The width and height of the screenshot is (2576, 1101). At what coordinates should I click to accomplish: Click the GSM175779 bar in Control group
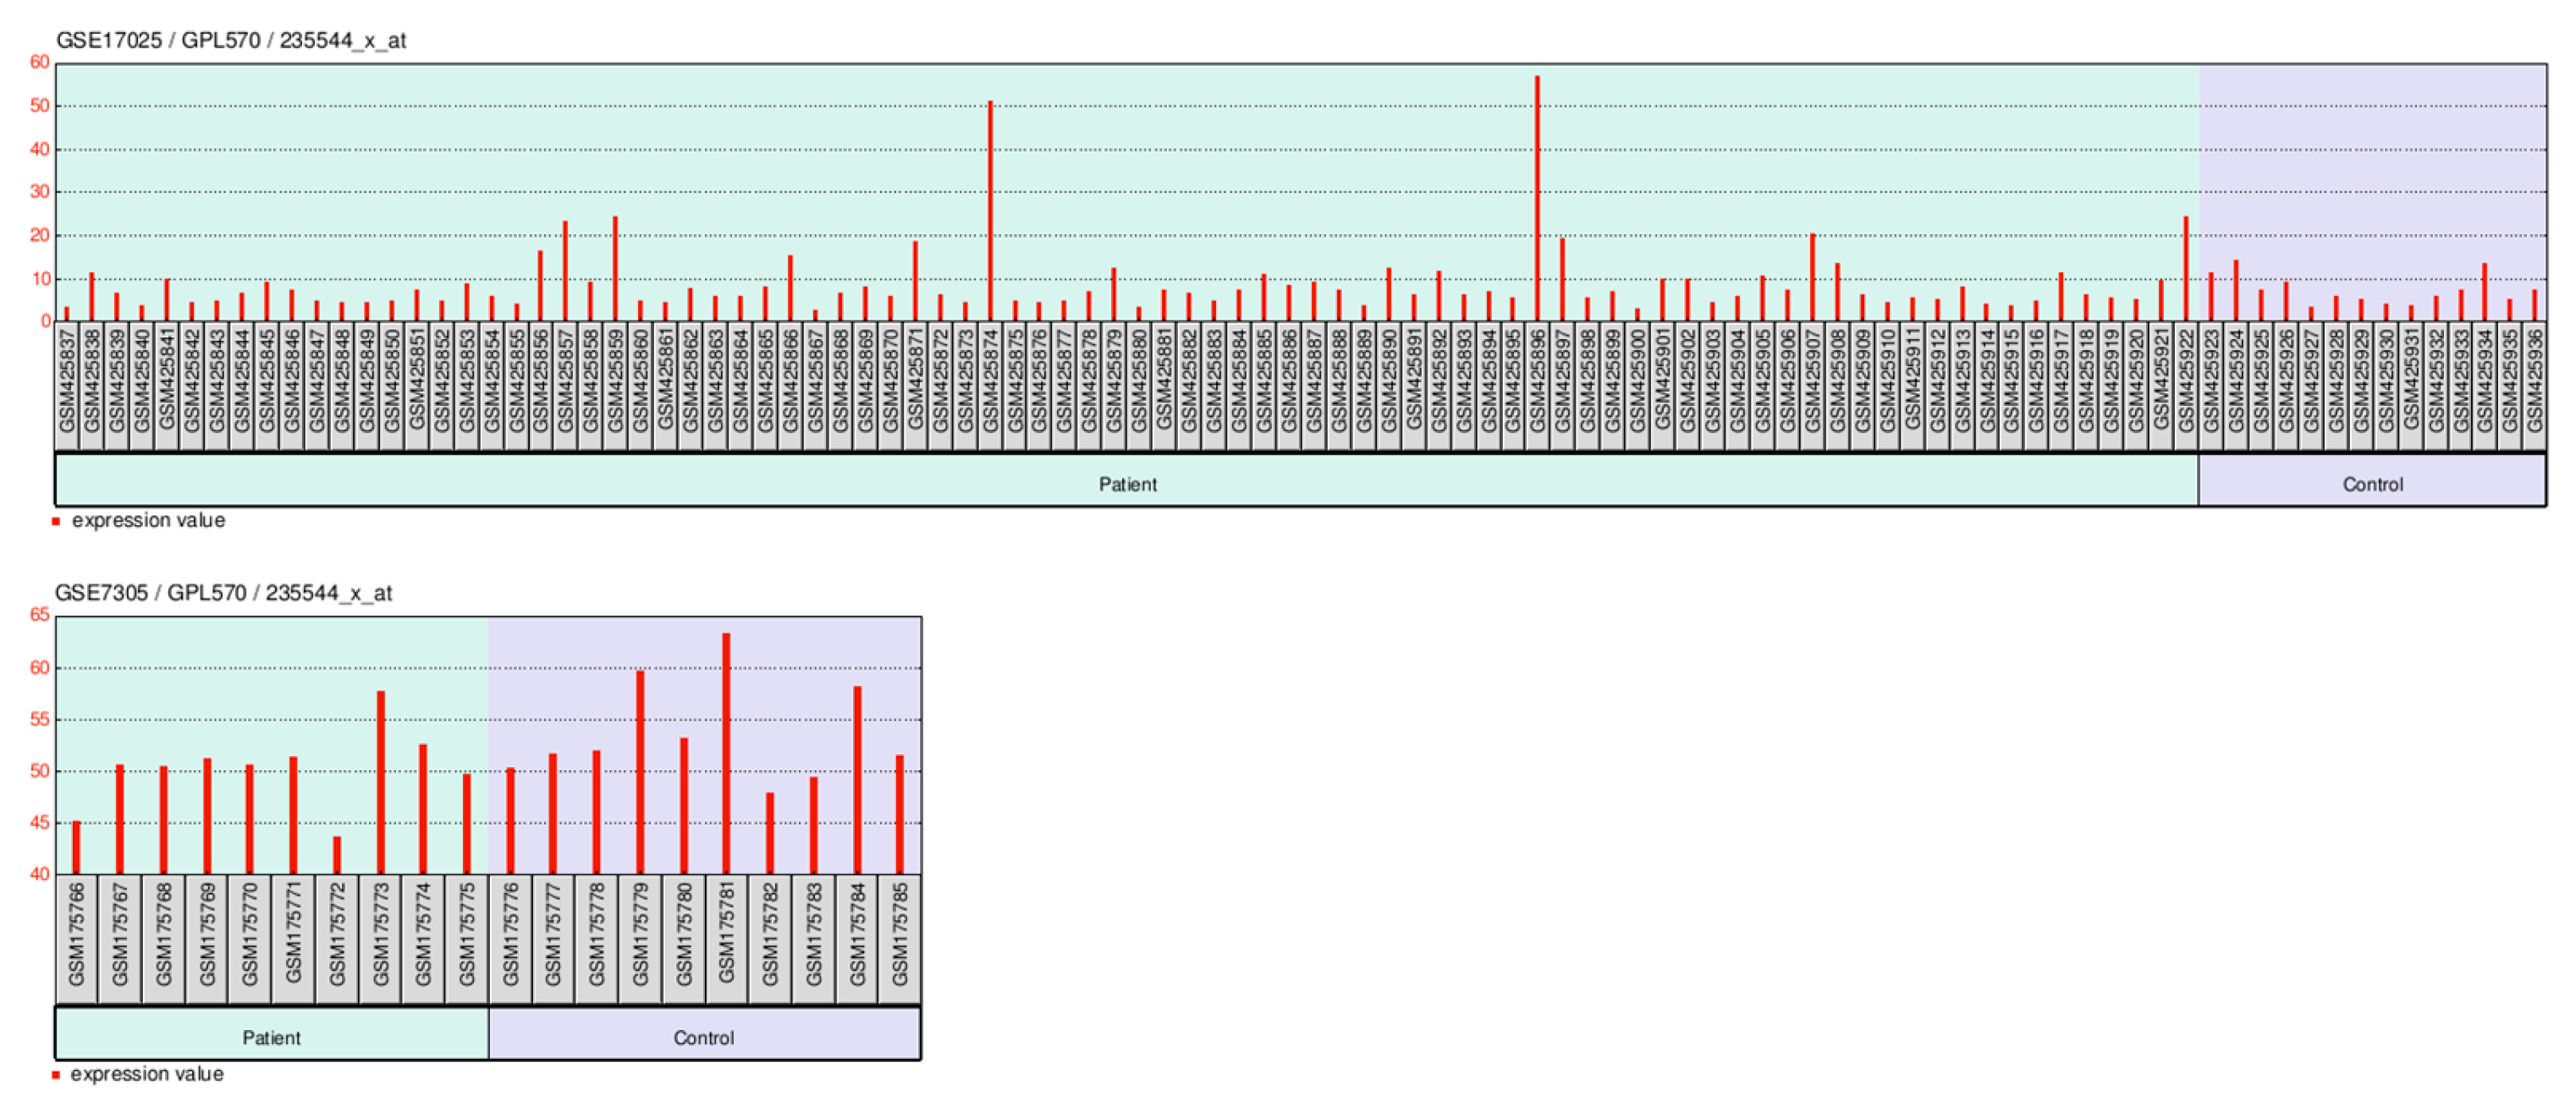(x=640, y=772)
